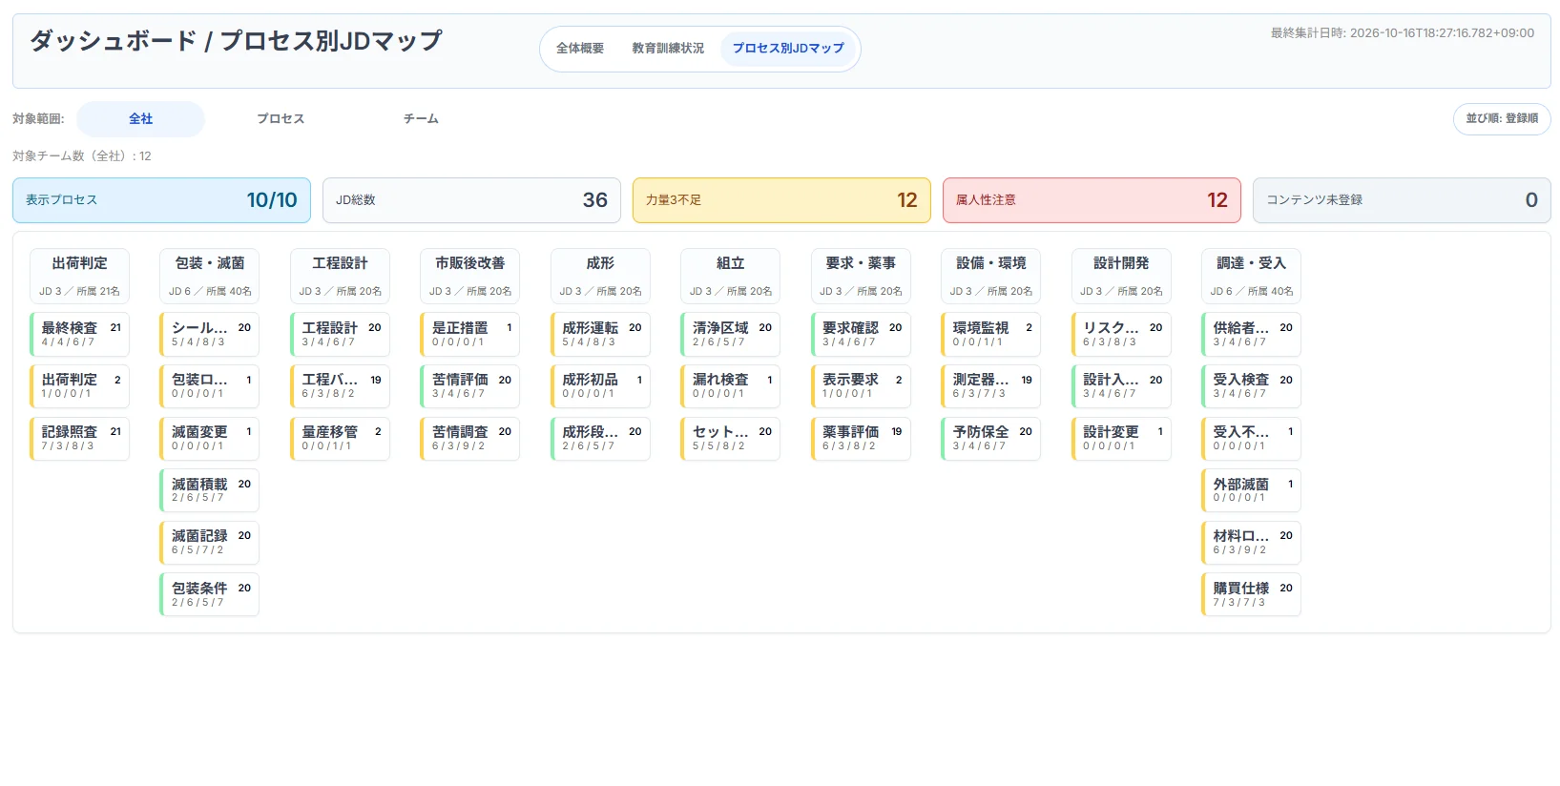Open the 包装・滅菌 process header
1560x786 pixels.
[x=210, y=277]
